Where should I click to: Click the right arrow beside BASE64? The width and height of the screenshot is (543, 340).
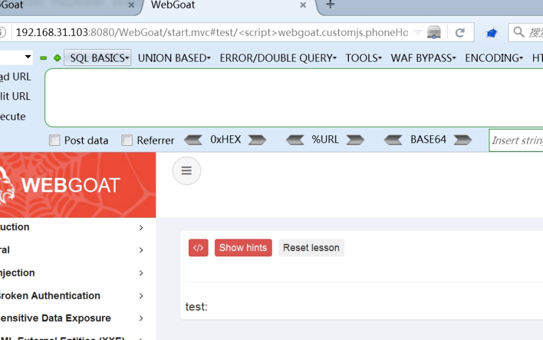pyautogui.click(x=463, y=140)
